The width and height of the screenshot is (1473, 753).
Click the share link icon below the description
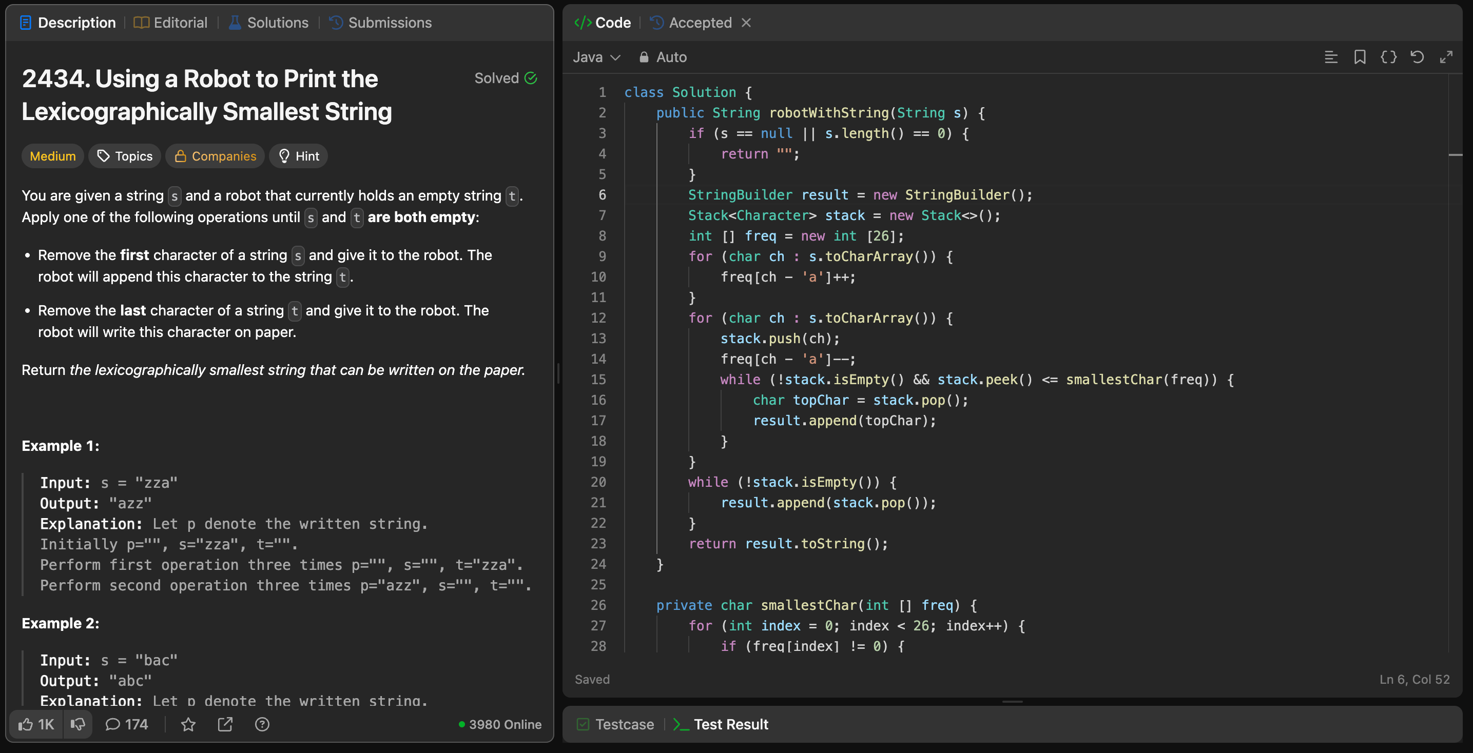225,724
